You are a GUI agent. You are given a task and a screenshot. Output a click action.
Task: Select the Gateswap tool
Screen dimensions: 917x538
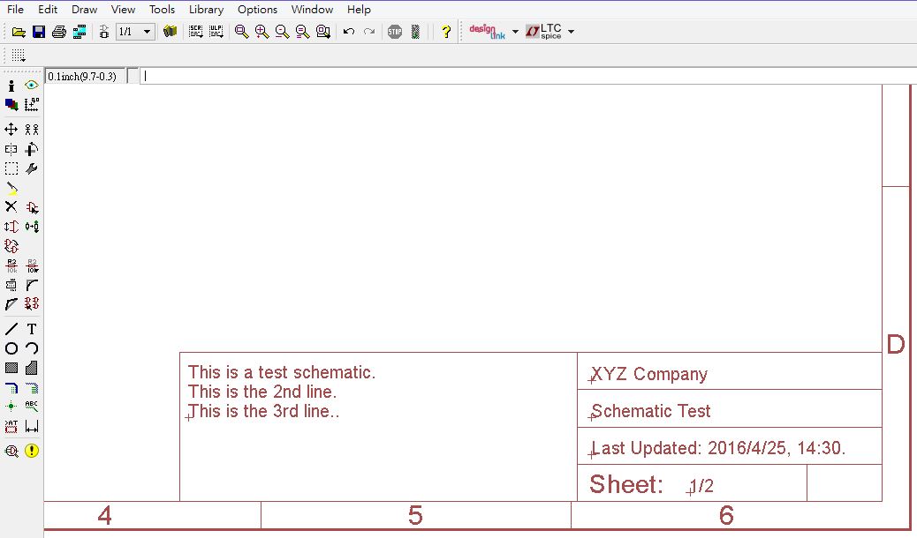coord(11,246)
